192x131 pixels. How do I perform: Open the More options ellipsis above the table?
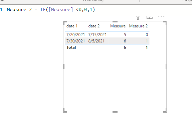pyautogui.click(x=161, y=16)
